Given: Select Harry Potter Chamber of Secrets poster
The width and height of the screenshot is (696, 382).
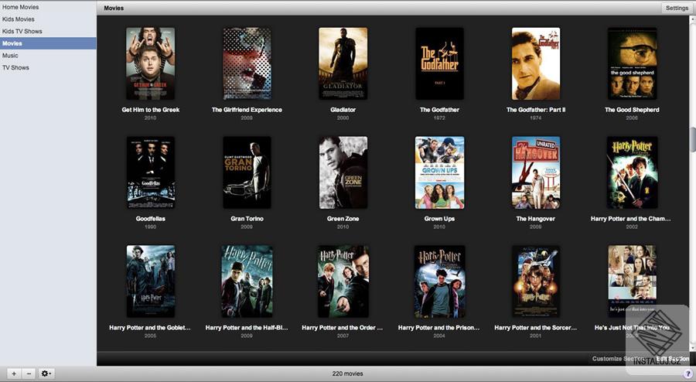Looking at the screenshot, I should pyautogui.click(x=632, y=172).
